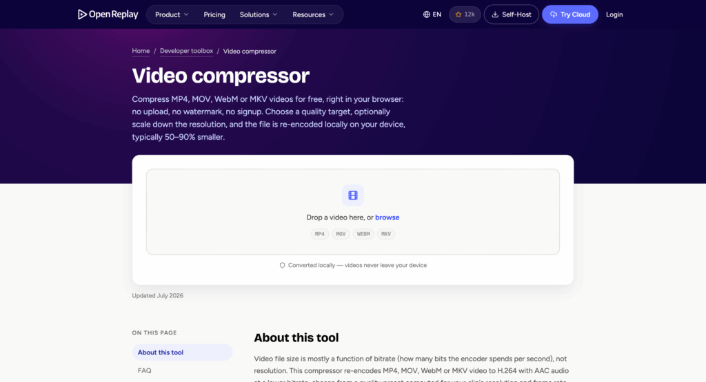Click the shield icon beside Converted locally
This screenshot has height=382, width=706.
(282, 265)
